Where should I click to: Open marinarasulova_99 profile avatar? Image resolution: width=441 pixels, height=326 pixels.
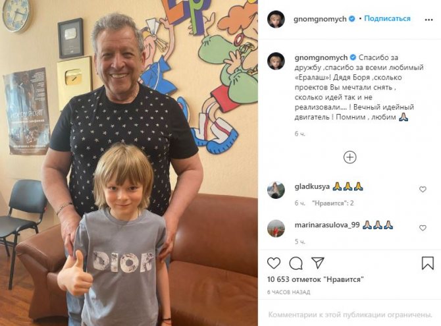click(x=276, y=229)
